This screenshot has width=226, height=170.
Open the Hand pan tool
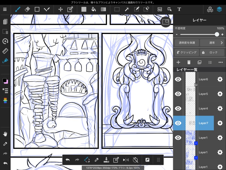tap(5, 134)
